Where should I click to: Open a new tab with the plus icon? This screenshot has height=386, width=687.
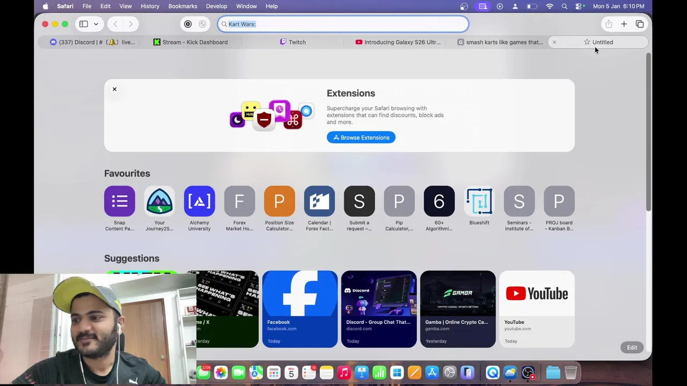click(624, 24)
